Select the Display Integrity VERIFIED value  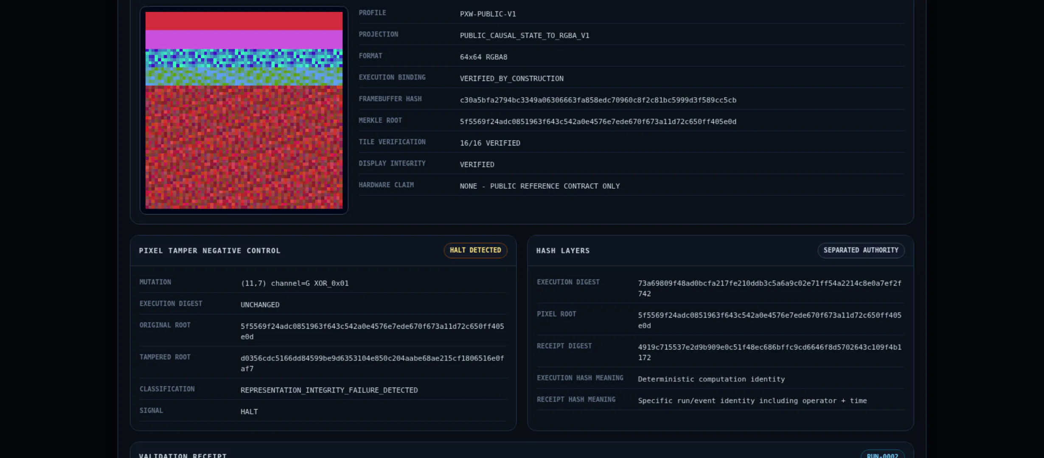tap(477, 165)
